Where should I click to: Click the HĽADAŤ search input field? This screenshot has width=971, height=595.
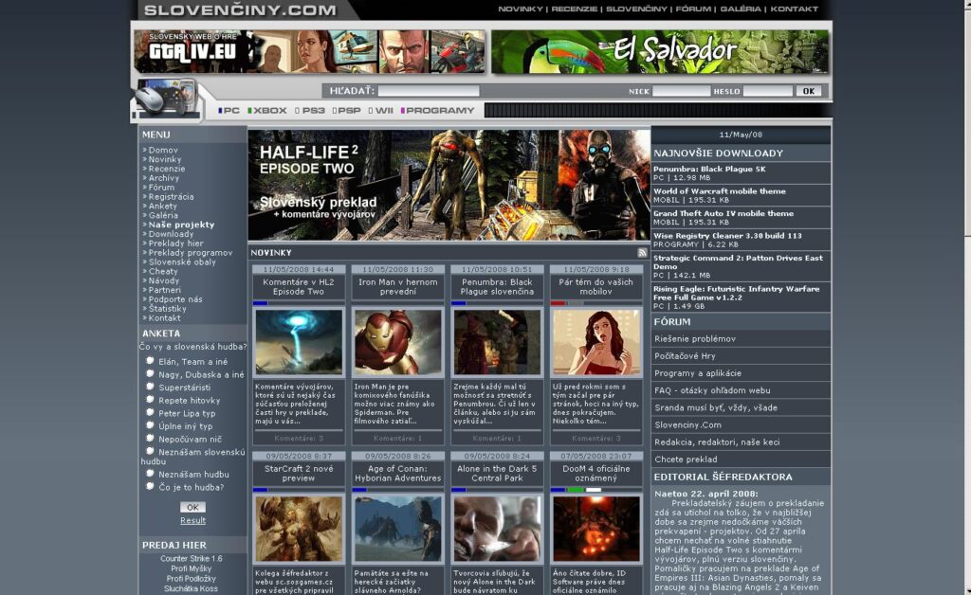[429, 91]
